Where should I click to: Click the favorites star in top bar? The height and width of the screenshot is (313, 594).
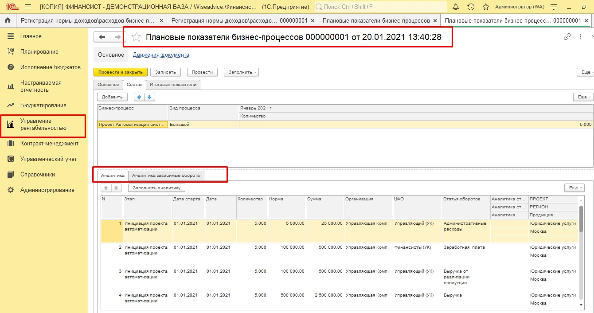pyautogui.click(x=486, y=7)
